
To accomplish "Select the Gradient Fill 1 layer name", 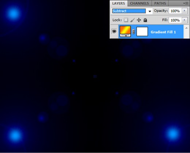I will 163,32.
